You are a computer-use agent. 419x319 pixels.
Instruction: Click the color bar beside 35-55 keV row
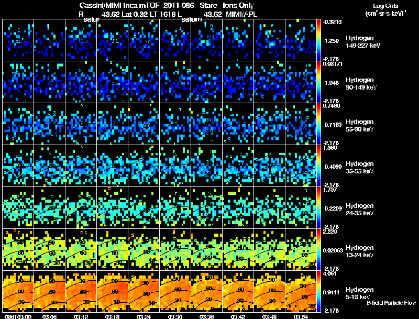click(318, 166)
